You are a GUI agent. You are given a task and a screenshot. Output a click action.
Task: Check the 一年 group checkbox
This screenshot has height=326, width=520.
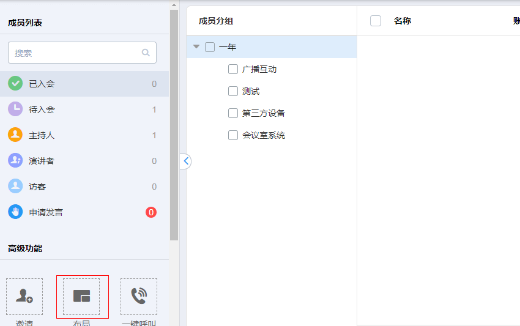[x=210, y=47]
